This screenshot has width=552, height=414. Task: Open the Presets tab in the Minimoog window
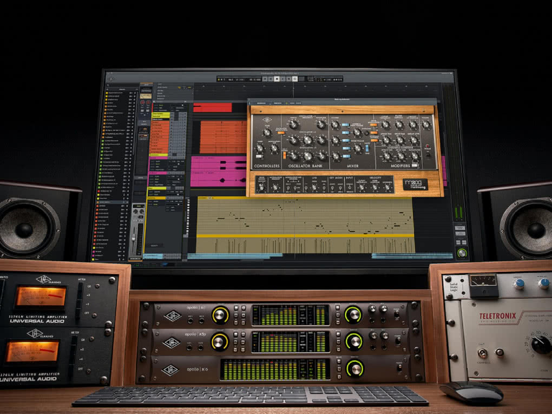(x=278, y=103)
